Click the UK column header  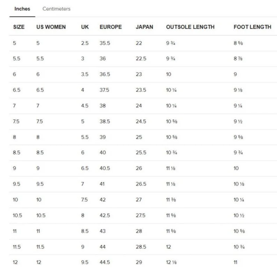[85, 27]
